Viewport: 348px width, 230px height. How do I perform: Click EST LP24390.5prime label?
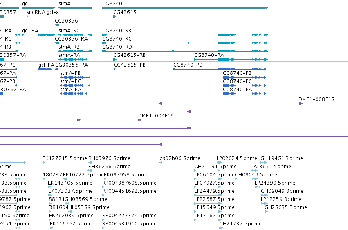pyautogui.click(x=275, y=183)
